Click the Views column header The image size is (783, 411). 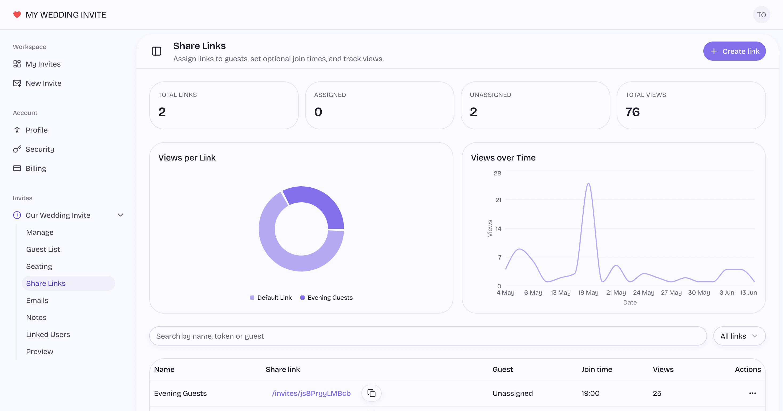coord(663,369)
